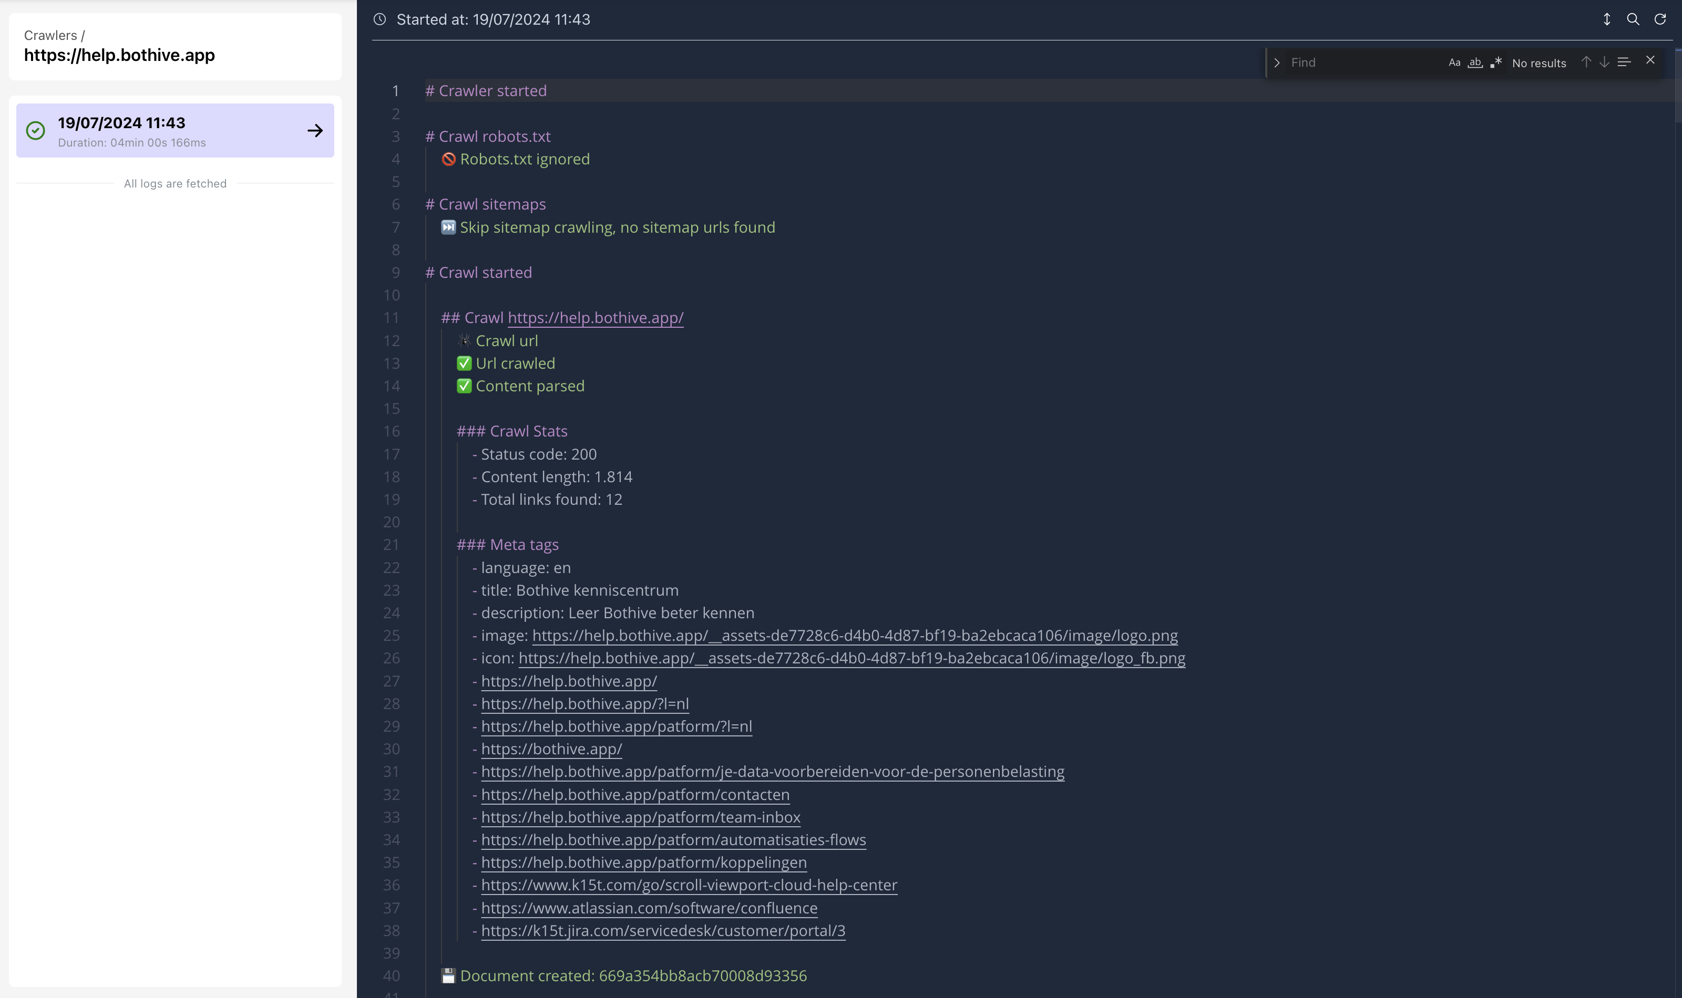This screenshot has height=998, width=1682.
Task: Click 'Status code: 200' line
Action: click(x=535, y=454)
